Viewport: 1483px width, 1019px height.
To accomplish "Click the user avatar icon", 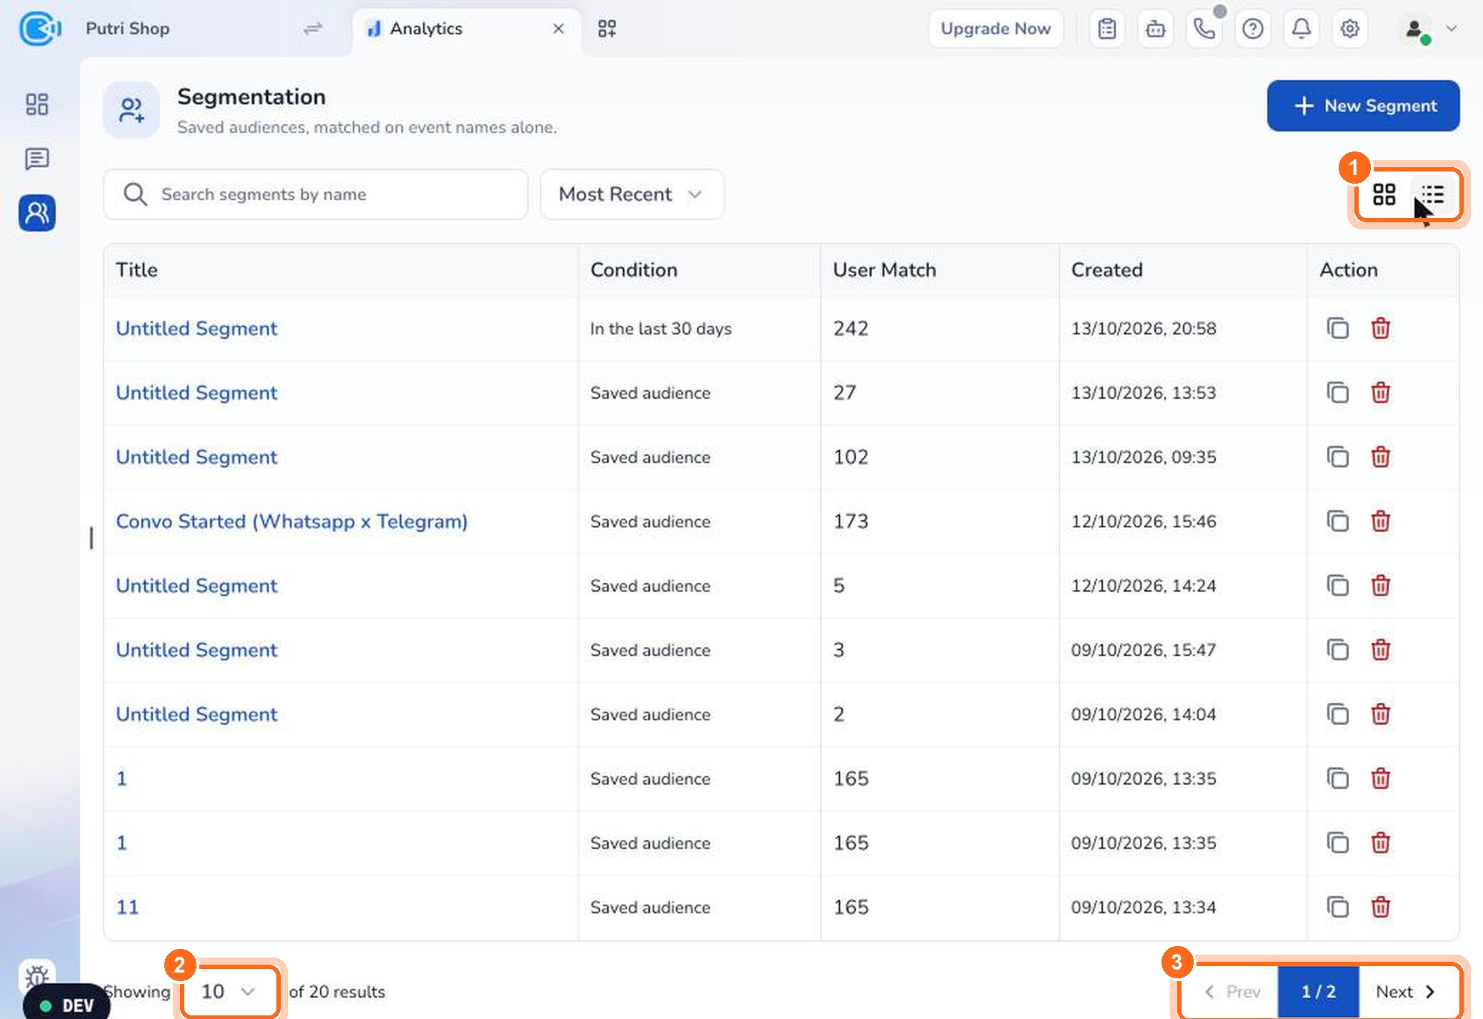I will click(1414, 29).
